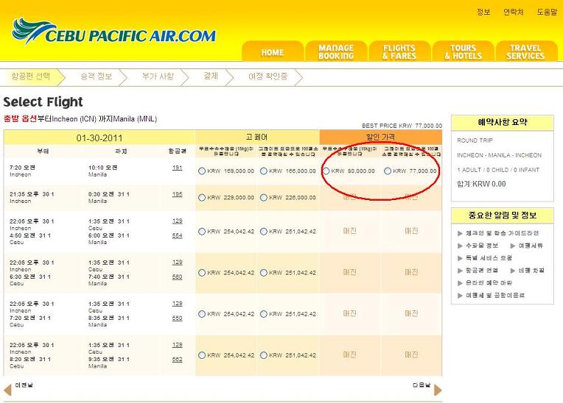The image size is (563, 403).
Task: Pick KRW 254,042.42 fare for 6:30 Cebu connection
Action: (x=202, y=273)
